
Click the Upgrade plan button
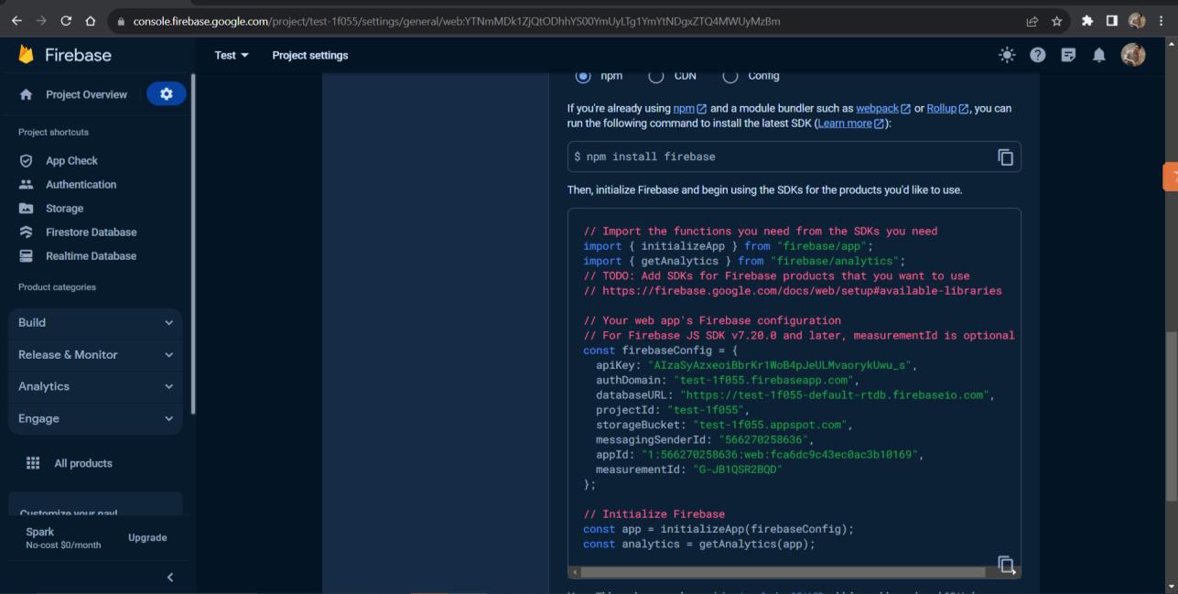point(147,537)
